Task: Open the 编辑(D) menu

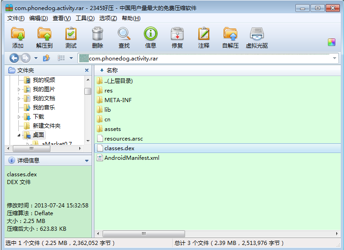Action: point(38,18)
